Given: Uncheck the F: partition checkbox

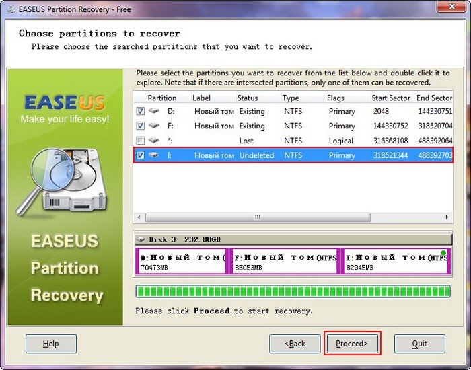Looking at the screenshot, I should coord(140,126).
